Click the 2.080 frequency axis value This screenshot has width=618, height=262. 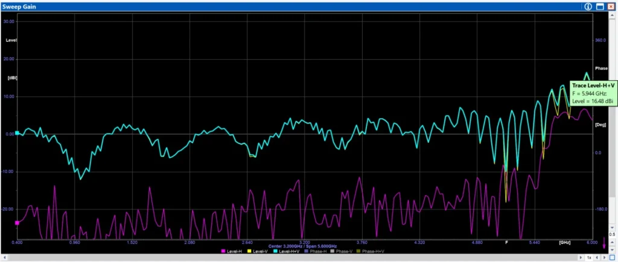pos(190,242)
